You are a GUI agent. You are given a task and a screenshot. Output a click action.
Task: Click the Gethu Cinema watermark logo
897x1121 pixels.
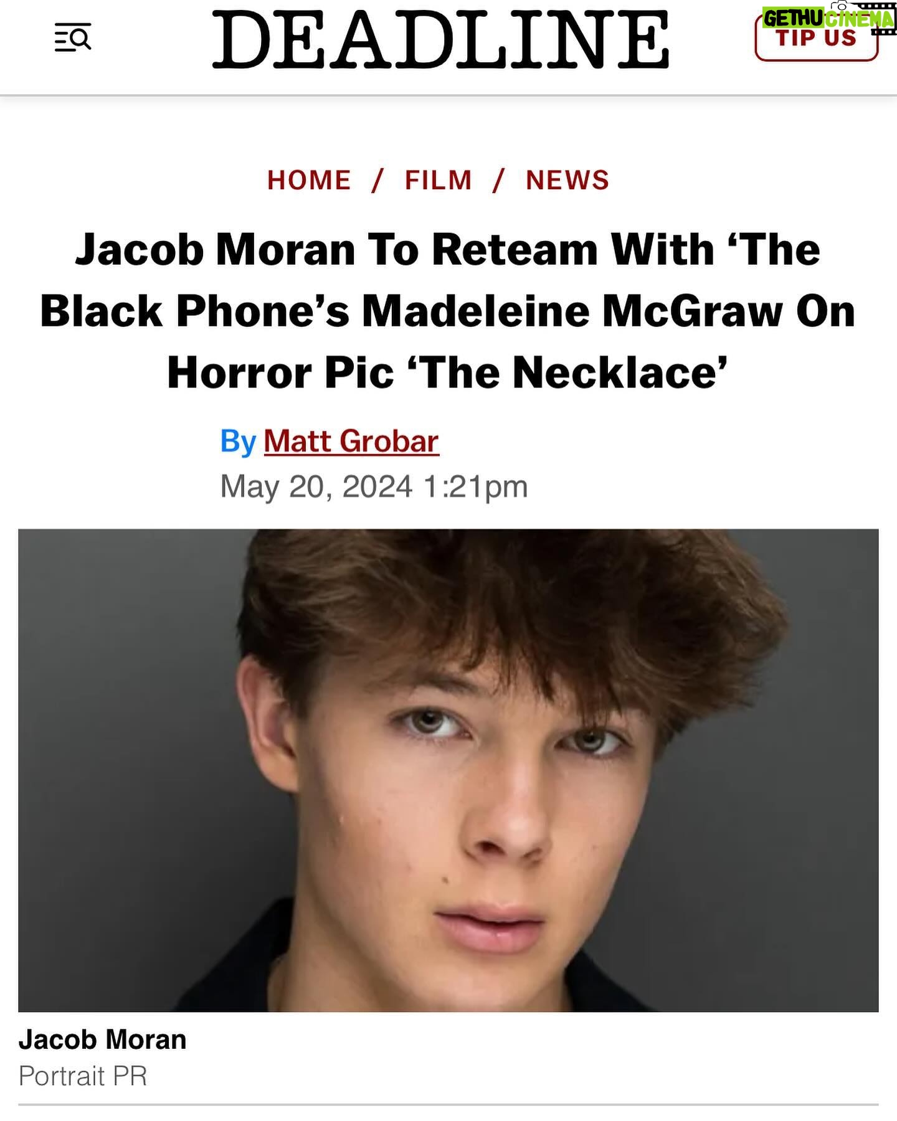(x=828, y=17)
